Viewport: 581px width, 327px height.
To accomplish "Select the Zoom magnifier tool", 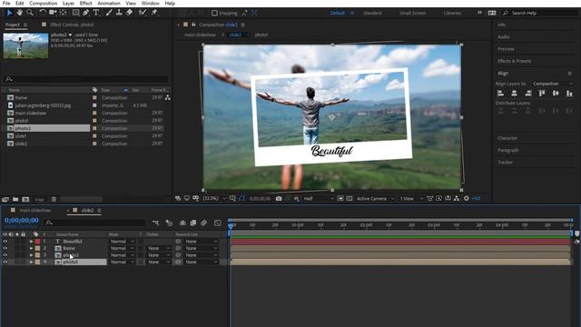I will pos(30,13).
